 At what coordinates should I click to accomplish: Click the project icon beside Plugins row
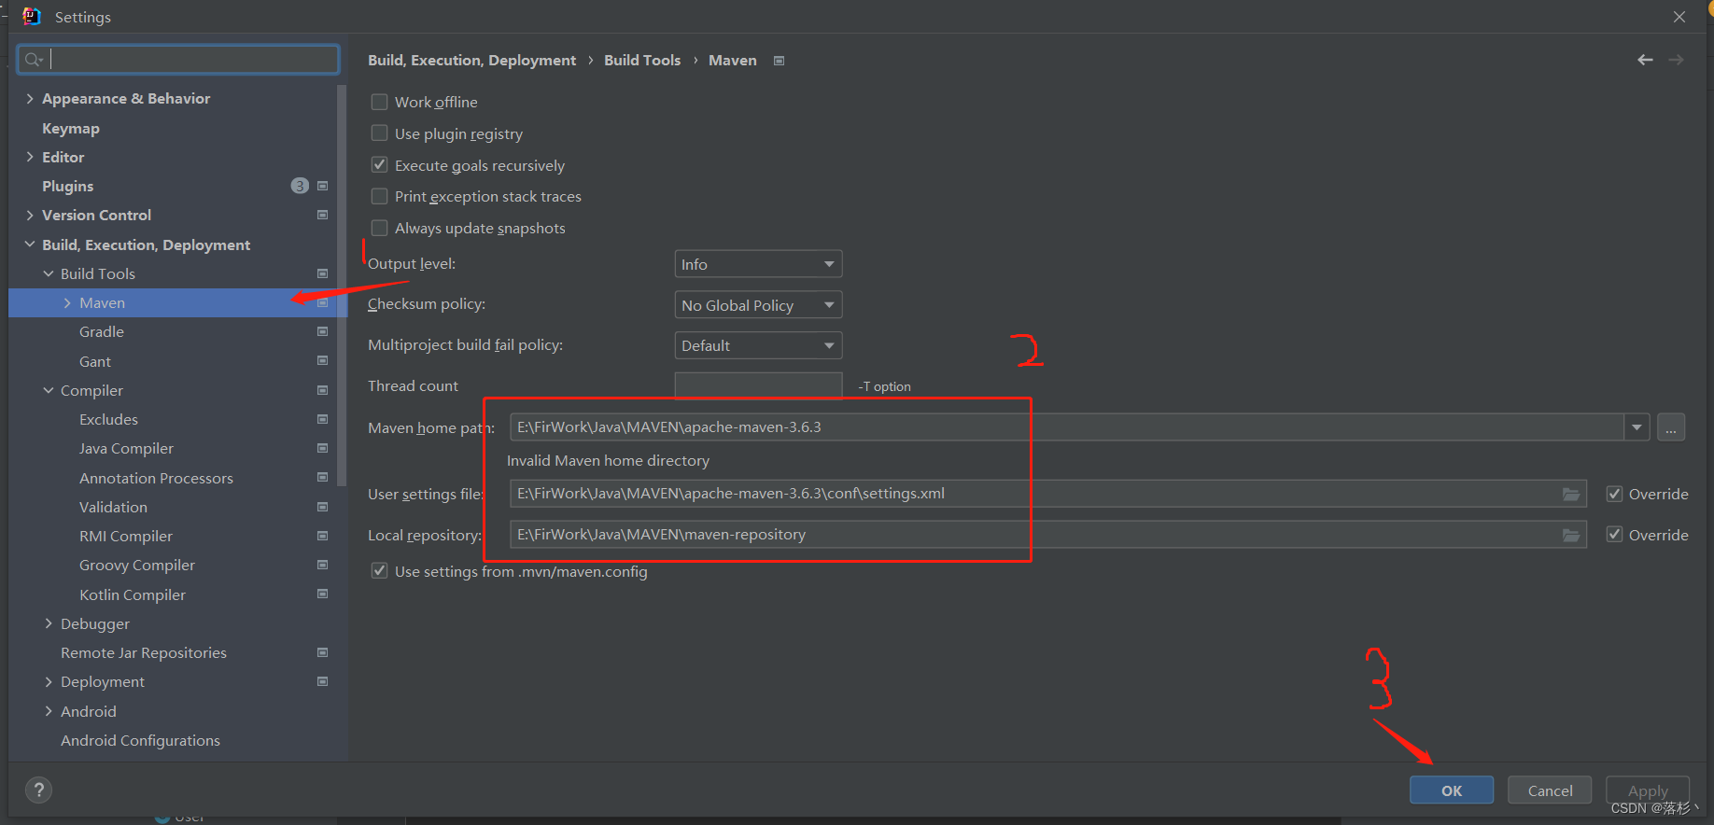pos(322,186)
